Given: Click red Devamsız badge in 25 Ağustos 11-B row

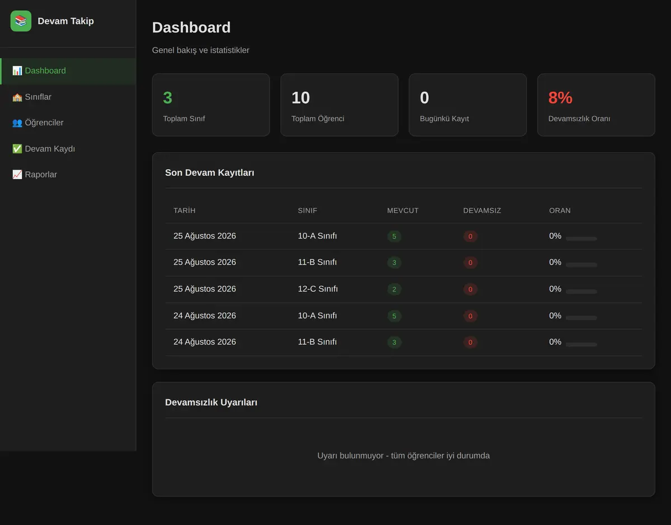Looking at the screenshot, I should pos(470,263).
